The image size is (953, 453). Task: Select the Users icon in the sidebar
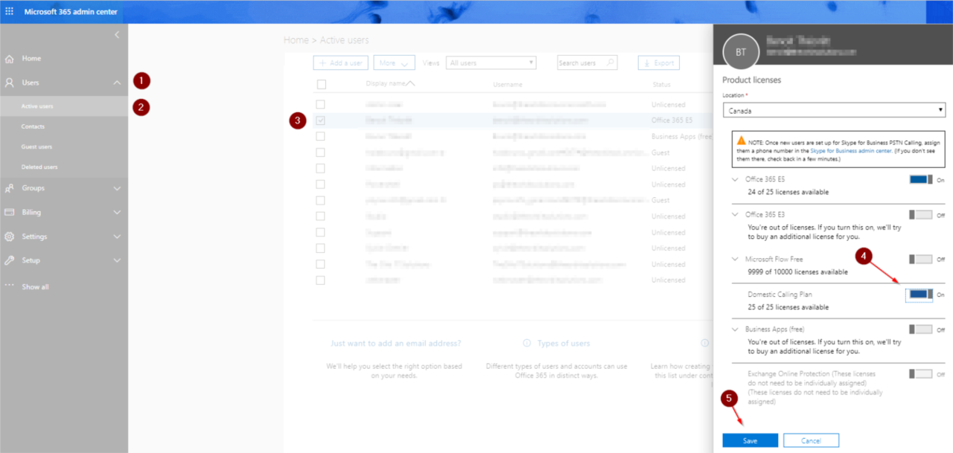click(9, 82)
